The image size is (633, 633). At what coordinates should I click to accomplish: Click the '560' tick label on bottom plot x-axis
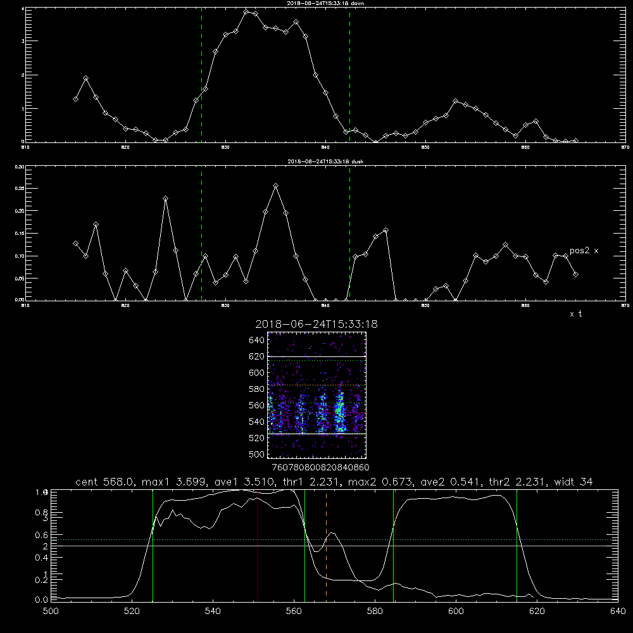click(x=294, y=611)
